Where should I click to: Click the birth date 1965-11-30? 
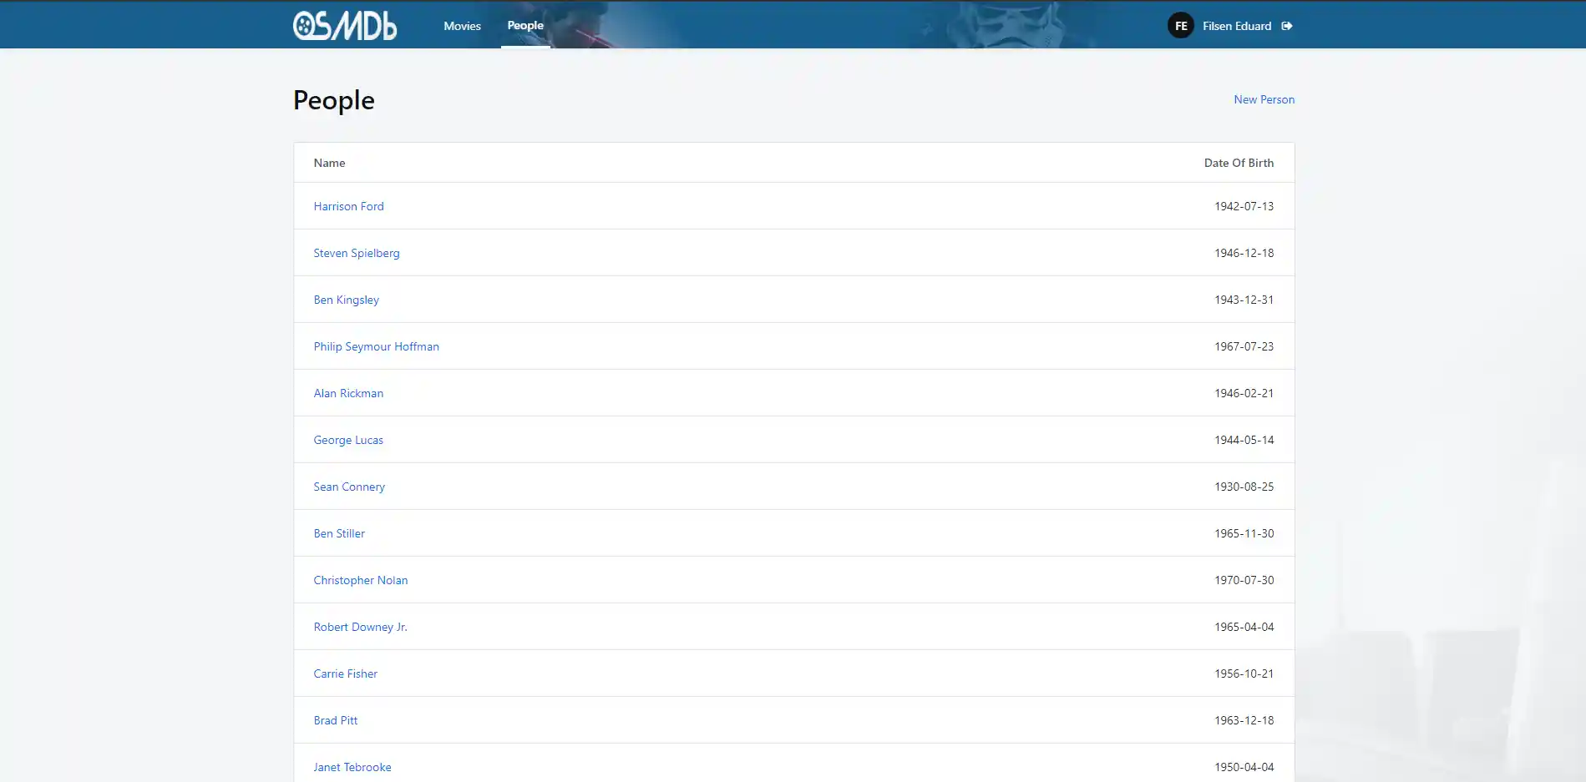[1244, 533]
